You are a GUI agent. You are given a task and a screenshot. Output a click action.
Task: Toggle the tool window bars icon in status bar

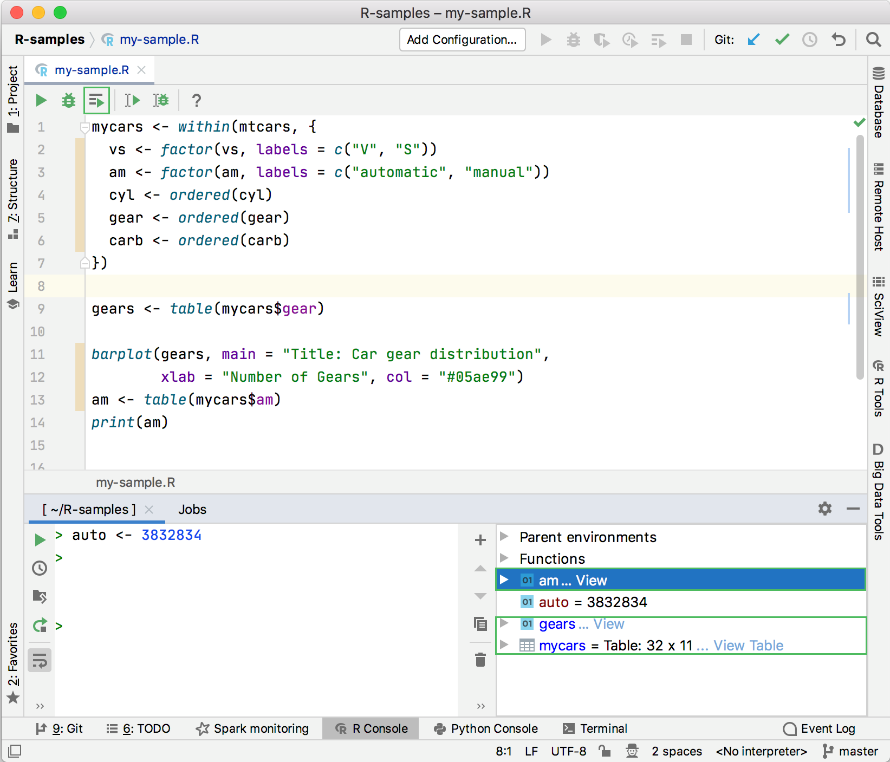tap(15, 751)
